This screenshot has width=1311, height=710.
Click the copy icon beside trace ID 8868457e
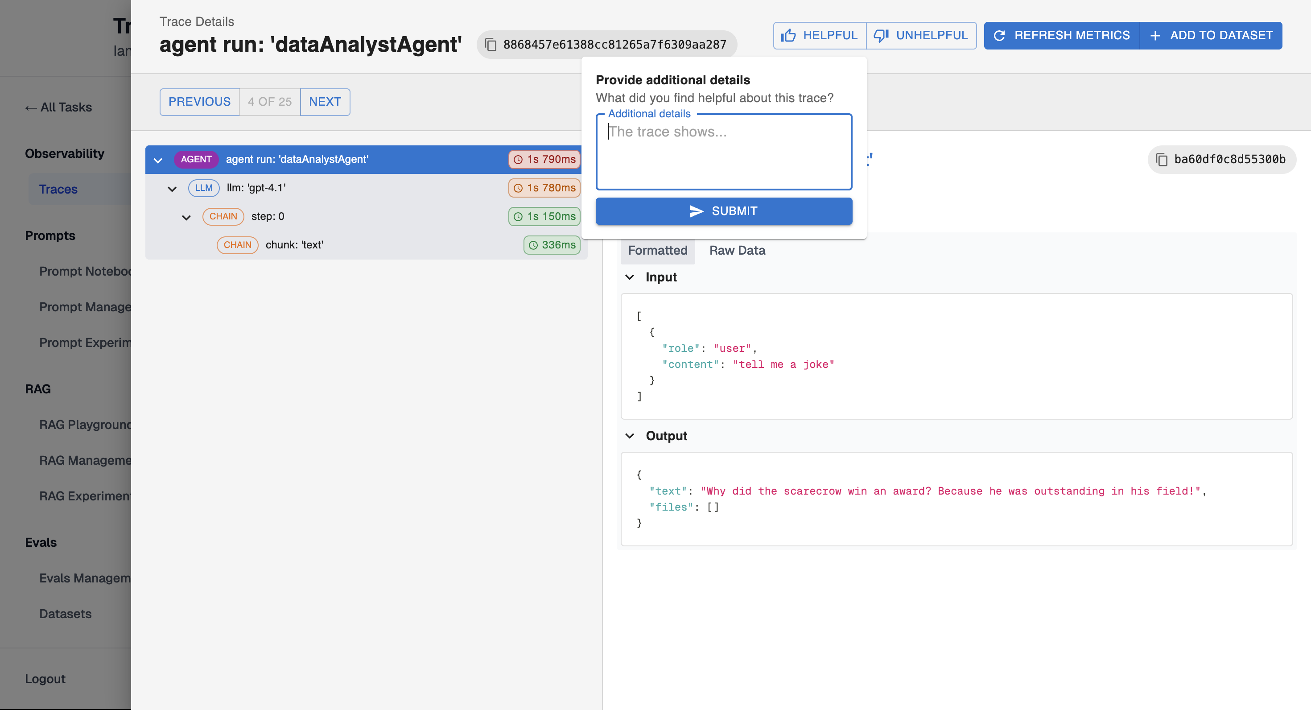click(491, 45)
